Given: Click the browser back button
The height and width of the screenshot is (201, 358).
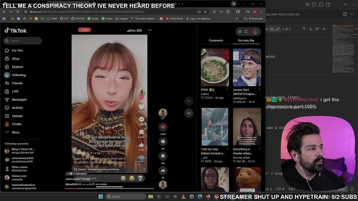Looking at the screenshot, I should tap(4, 12).
